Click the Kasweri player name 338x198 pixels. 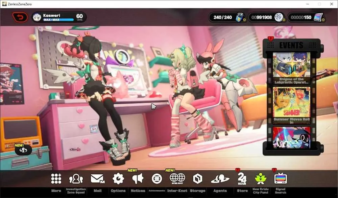pos(51,15)
